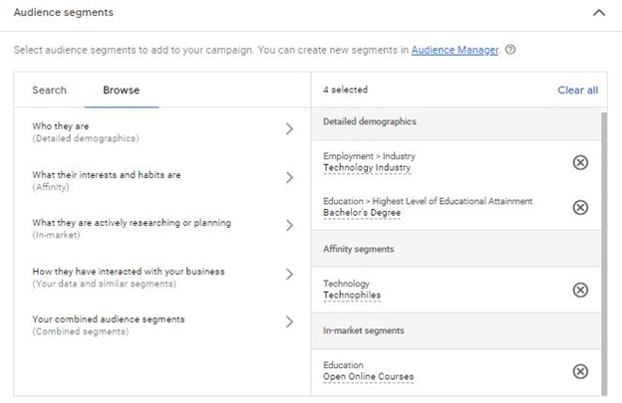Expand Your combined audience segments
Image resolution: width=622 pixels, height=403 pixels.
pyautogui.click(x=289, y=322)
